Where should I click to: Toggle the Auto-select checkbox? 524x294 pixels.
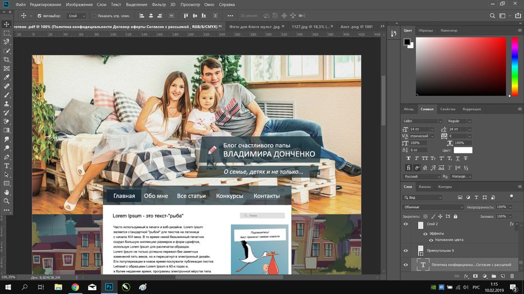39,16
